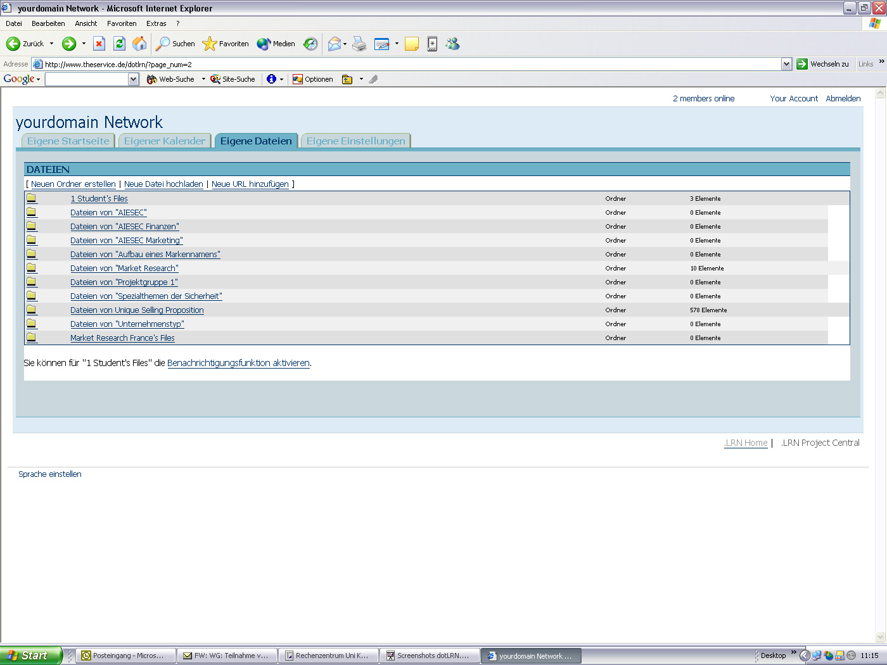This screenshot has height=665, width=887.
Task: Click the Neue Datei hochladen link
Action: point(163,184)
